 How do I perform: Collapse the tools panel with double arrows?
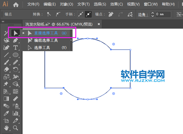3,21
